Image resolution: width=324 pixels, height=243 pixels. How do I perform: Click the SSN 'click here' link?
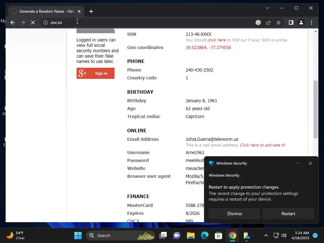(216, 40)
